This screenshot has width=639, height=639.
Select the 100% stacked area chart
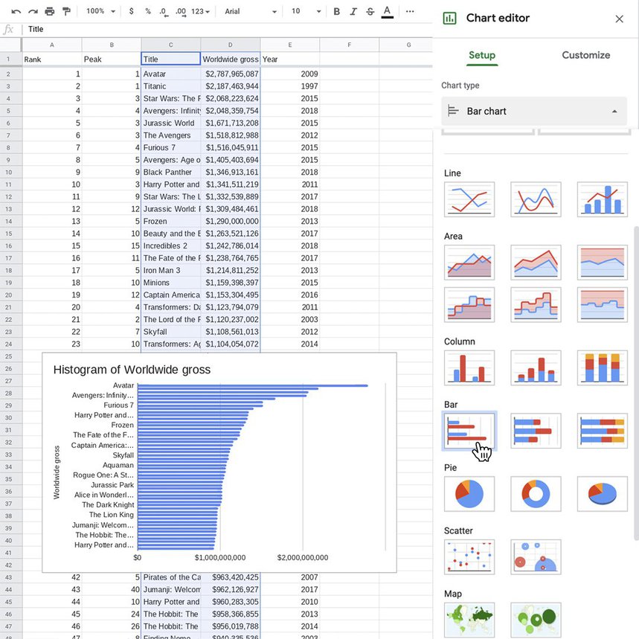pyautogui.click(x=603, y=263)
